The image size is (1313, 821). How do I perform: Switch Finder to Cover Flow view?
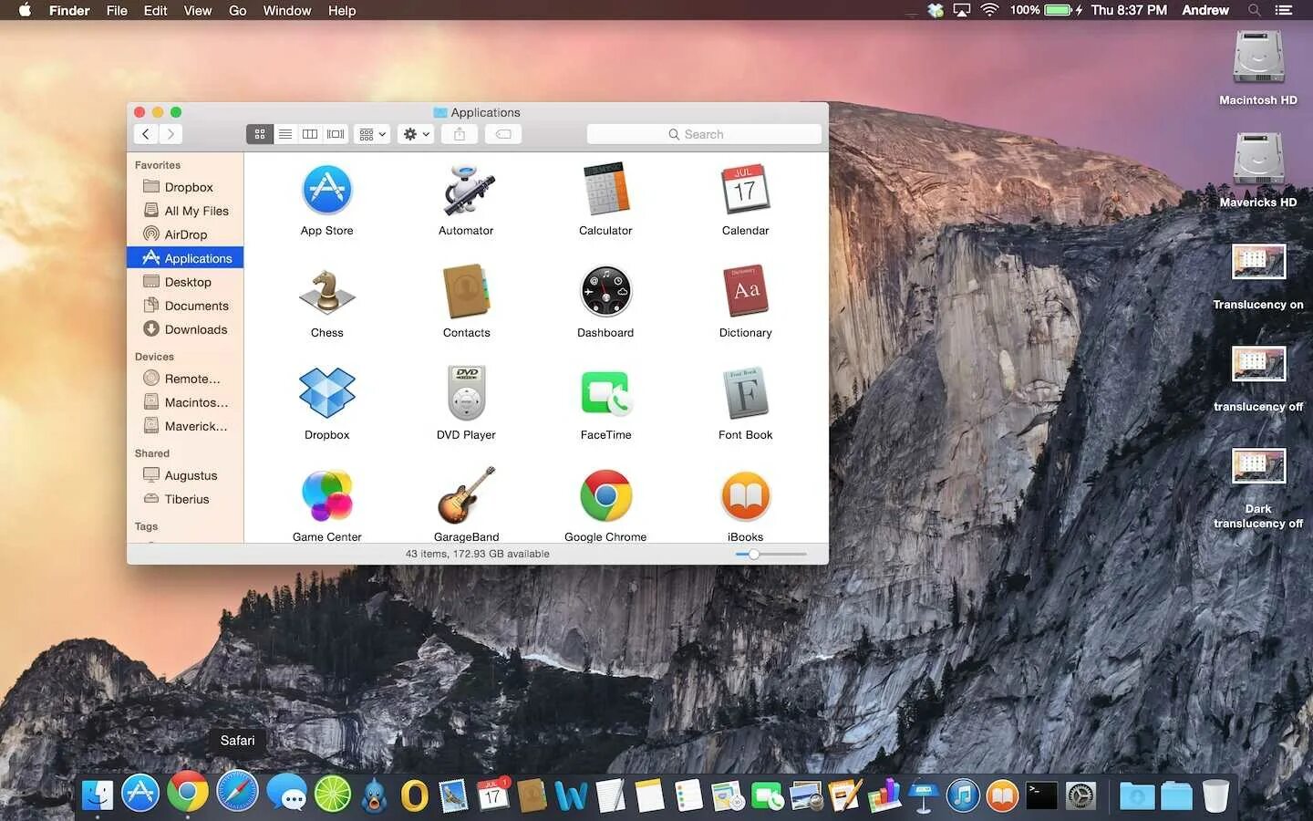(x=336, y=134)
